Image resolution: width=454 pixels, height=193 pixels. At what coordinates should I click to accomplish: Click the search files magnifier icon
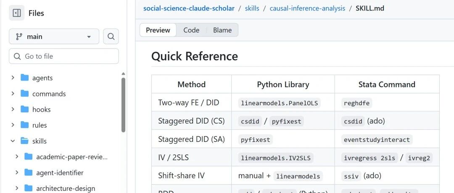tap(111, 37)
